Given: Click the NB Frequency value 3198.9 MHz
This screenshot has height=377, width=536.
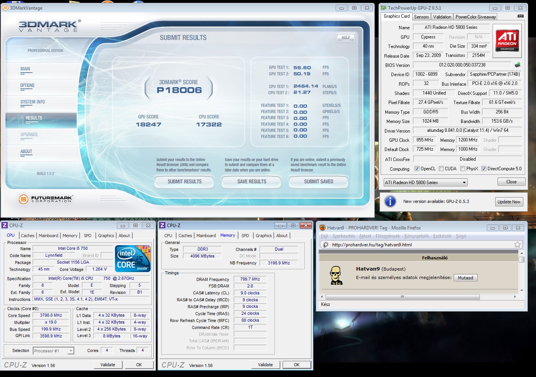Looking at the screenshot, I should pyautogui.click(x=279, y=263).
